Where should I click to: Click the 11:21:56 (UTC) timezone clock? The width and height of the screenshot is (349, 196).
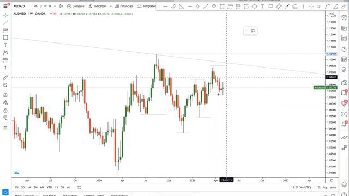click(x=301, y=187)
